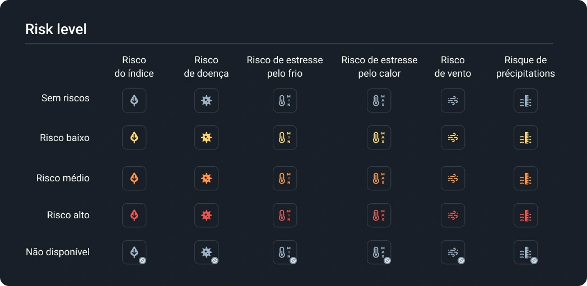Select the orange index leaf icon for Risco médio
Image resolution: width=587 pixels, height=286 pixels.
click(x=134, y=179)
